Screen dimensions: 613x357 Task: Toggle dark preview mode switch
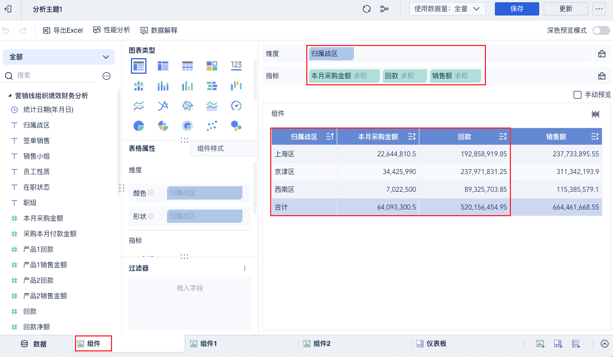click(x=601, y=30)
